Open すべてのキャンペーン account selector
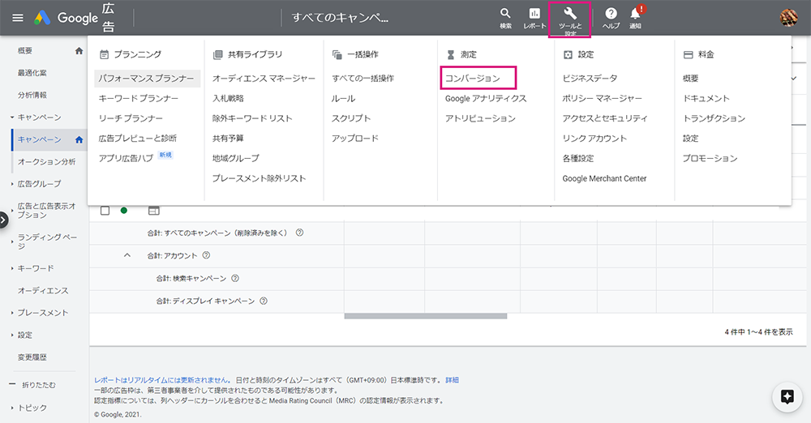The width and height of the screenshot is (811, 423). (x=340, y=18)
